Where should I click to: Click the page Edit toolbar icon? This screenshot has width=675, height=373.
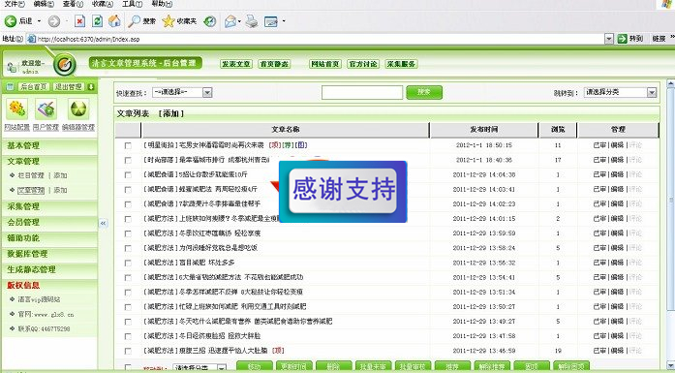271,21
